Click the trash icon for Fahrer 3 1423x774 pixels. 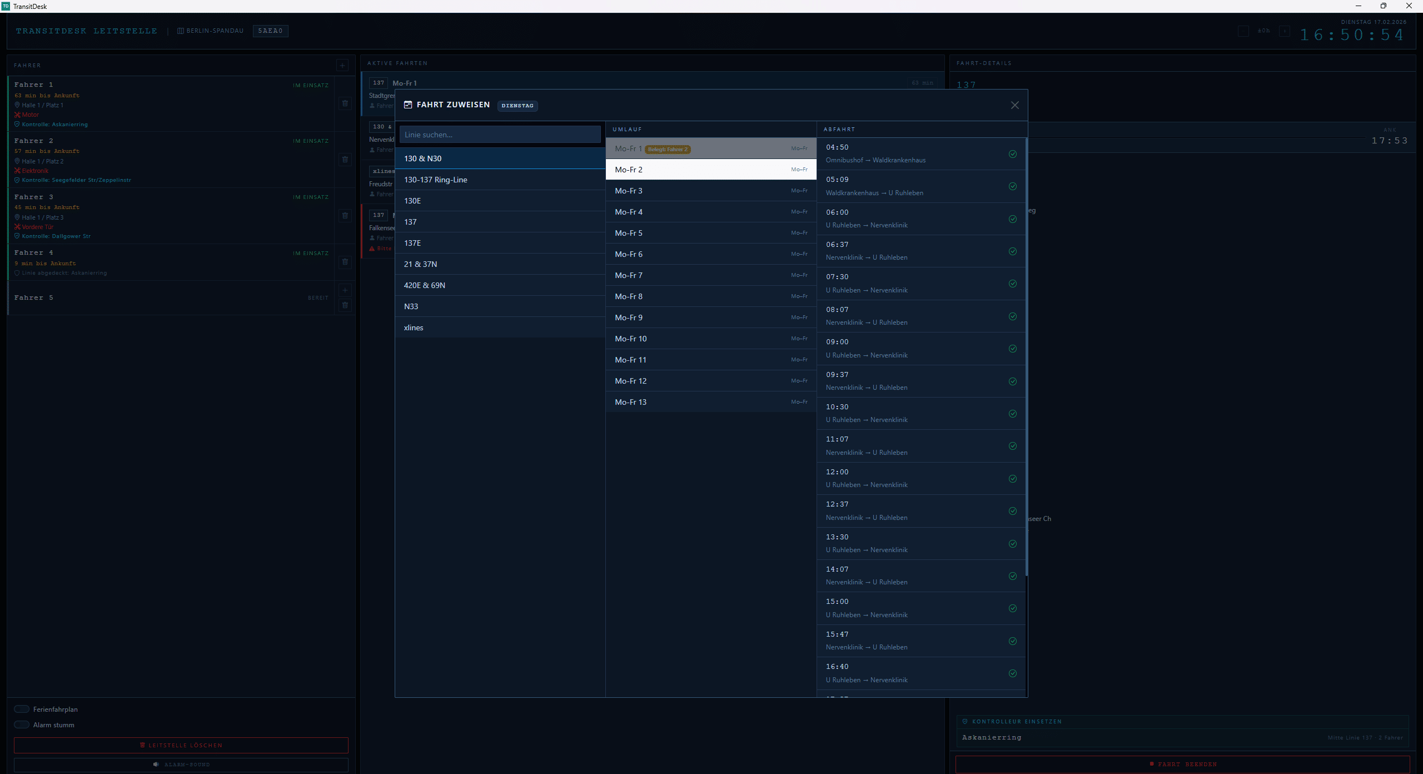[x=345, y=216]
